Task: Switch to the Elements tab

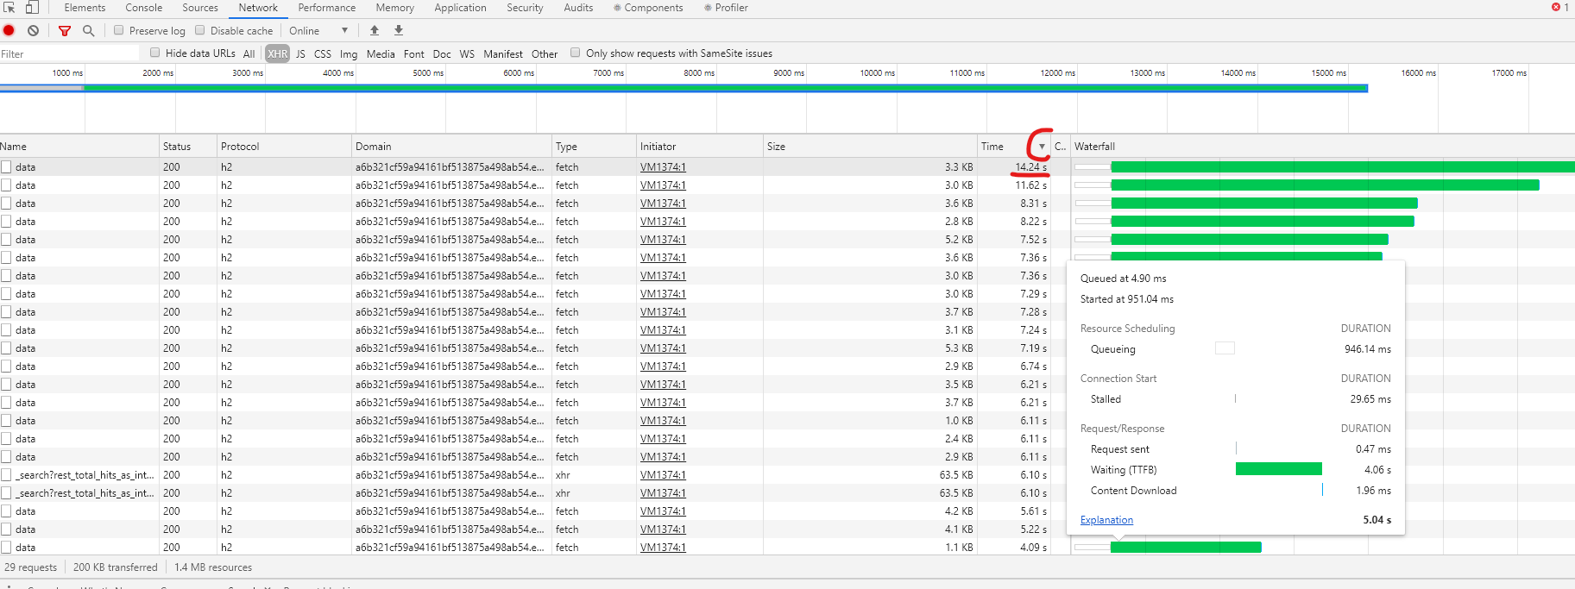Action: tap(85, 8)
